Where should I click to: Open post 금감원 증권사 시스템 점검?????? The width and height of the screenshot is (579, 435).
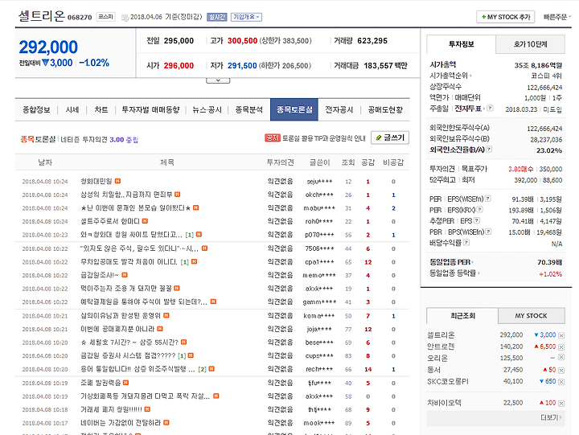click(128, 355)
